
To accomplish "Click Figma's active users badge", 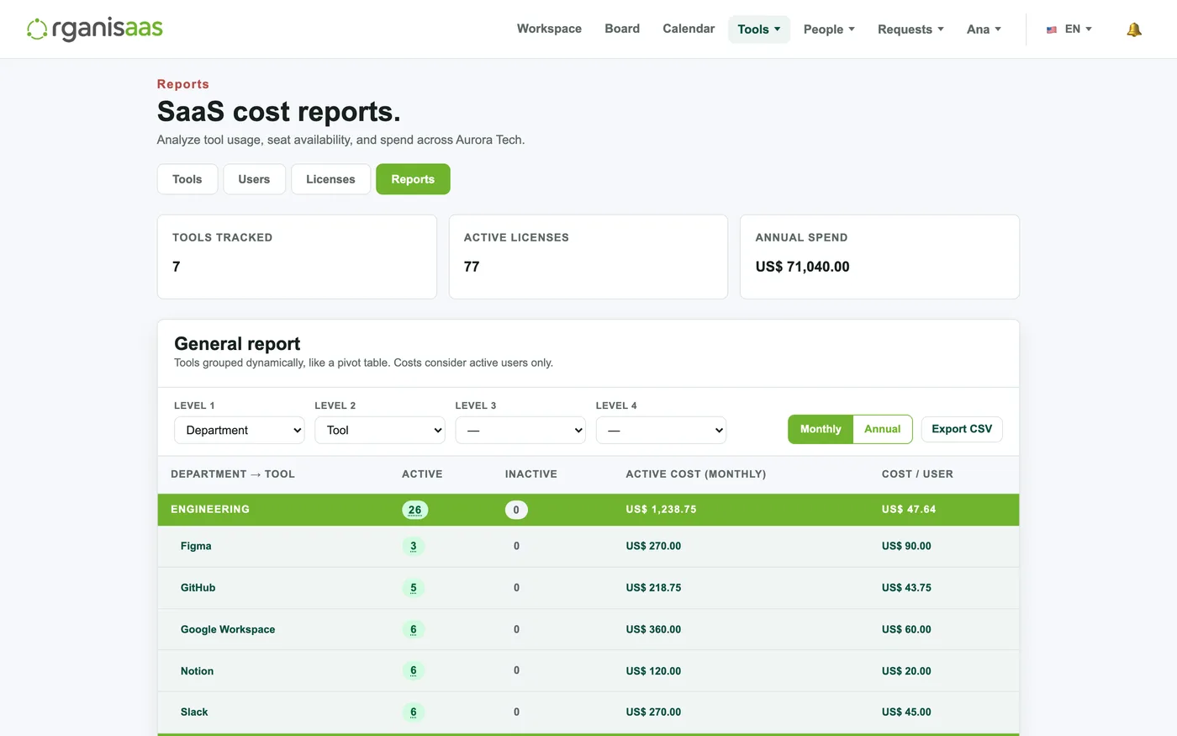I will pyautogui.click(x=414, y=546).
